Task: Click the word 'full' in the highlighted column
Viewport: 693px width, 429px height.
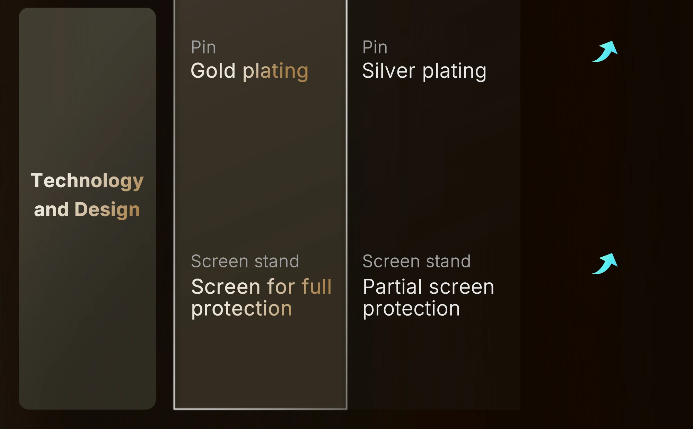Action: [316, 287]
